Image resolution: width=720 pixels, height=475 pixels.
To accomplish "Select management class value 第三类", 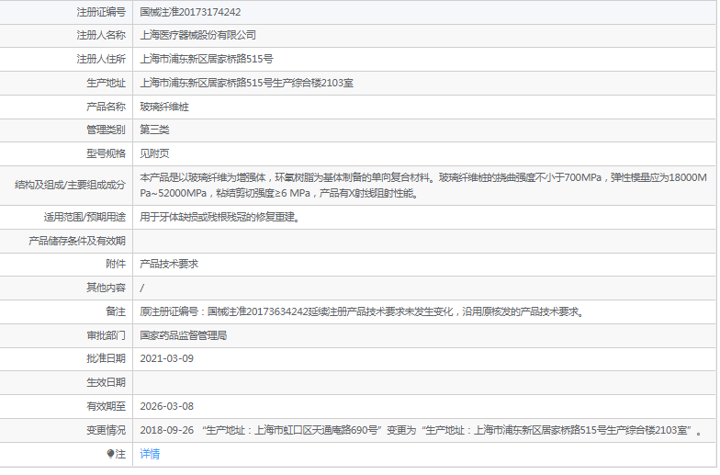I will [x=154, y=130].
